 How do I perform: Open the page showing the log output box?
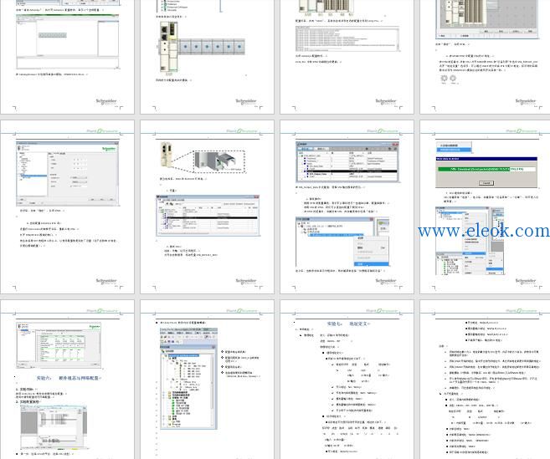(347, 57)
